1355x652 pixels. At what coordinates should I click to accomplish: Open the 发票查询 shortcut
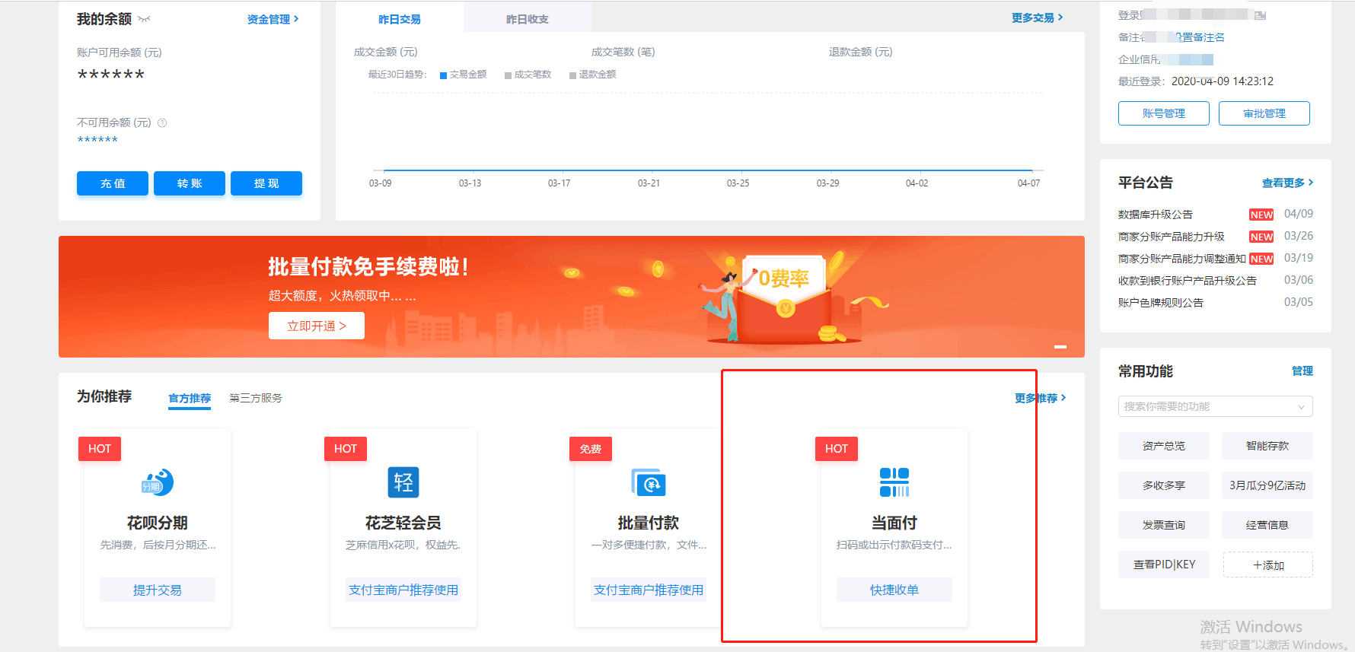(x=1164, y=525)
